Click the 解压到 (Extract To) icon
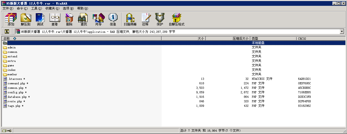347x134 pixels. (26, 20)
